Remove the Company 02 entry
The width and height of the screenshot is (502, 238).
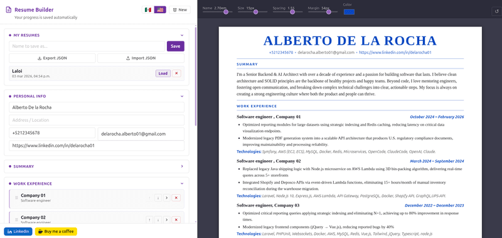(176, 220)
